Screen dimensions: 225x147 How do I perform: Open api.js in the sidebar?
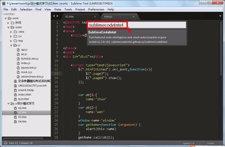(x=24, y=50)
